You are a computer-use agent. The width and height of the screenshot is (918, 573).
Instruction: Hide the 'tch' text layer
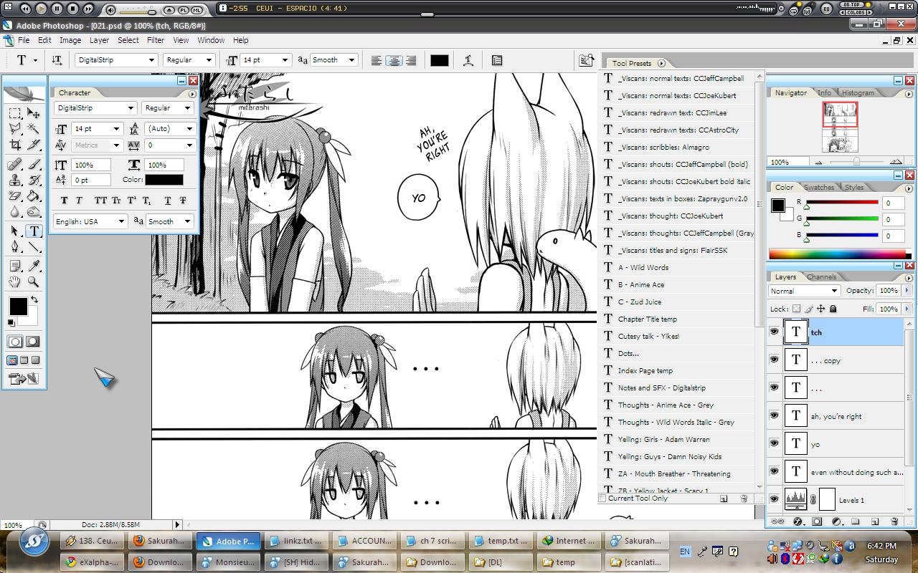tap(774, 332)
